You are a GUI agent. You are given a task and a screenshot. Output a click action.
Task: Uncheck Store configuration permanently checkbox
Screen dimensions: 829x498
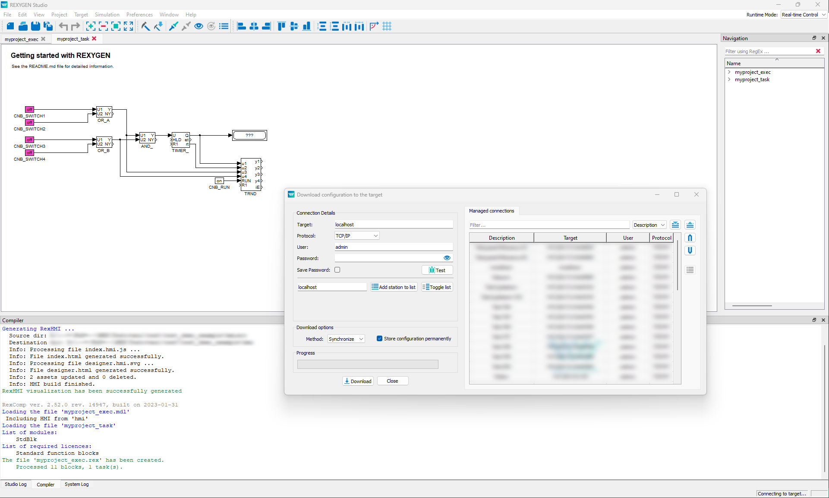click(x=379, y=339)
